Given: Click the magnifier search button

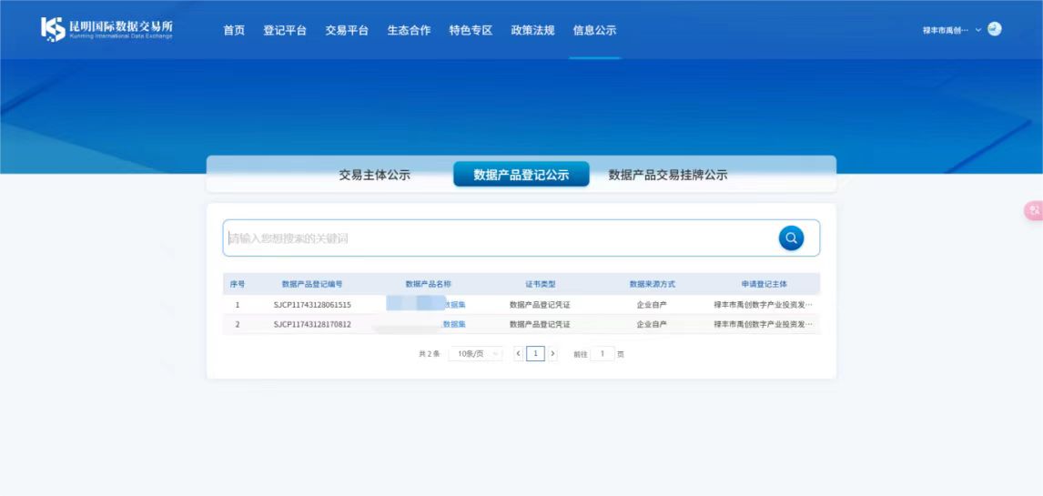Looking at the screenshot, I should [x=791, y=238].
